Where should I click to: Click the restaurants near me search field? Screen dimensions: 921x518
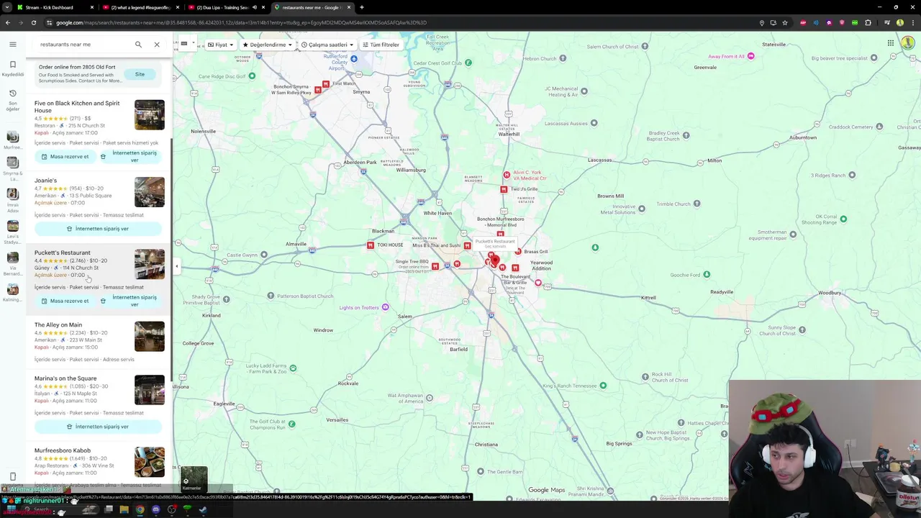coord(83,45)
